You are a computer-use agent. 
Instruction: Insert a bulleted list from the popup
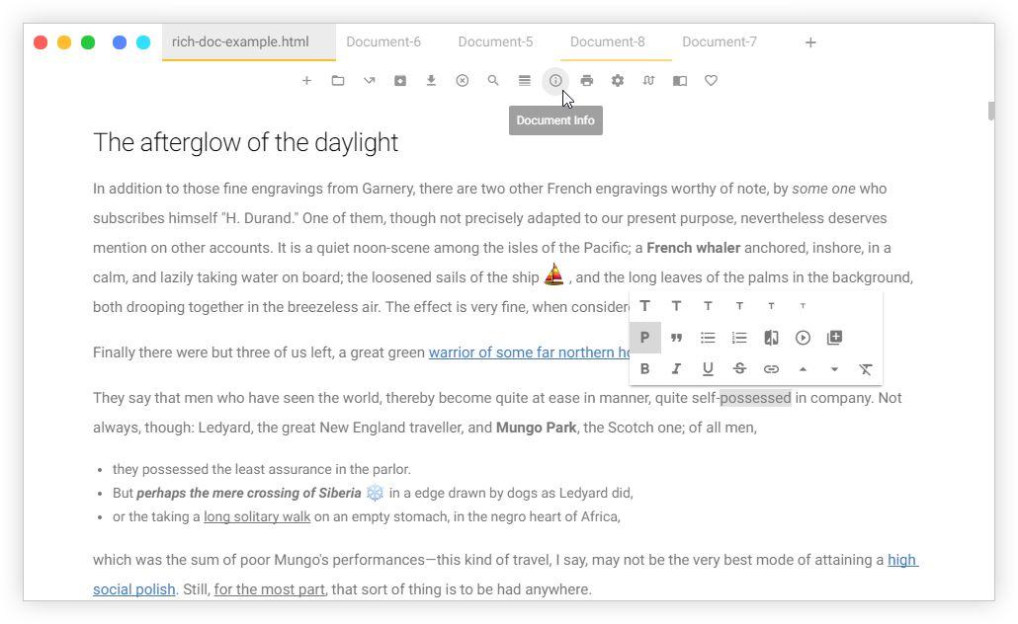tap(708, 338)
